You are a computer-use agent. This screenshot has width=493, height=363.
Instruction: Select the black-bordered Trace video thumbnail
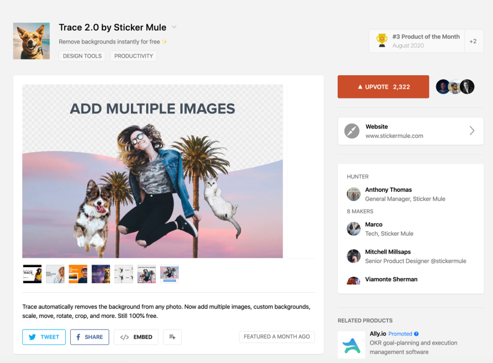pos(32,274)
